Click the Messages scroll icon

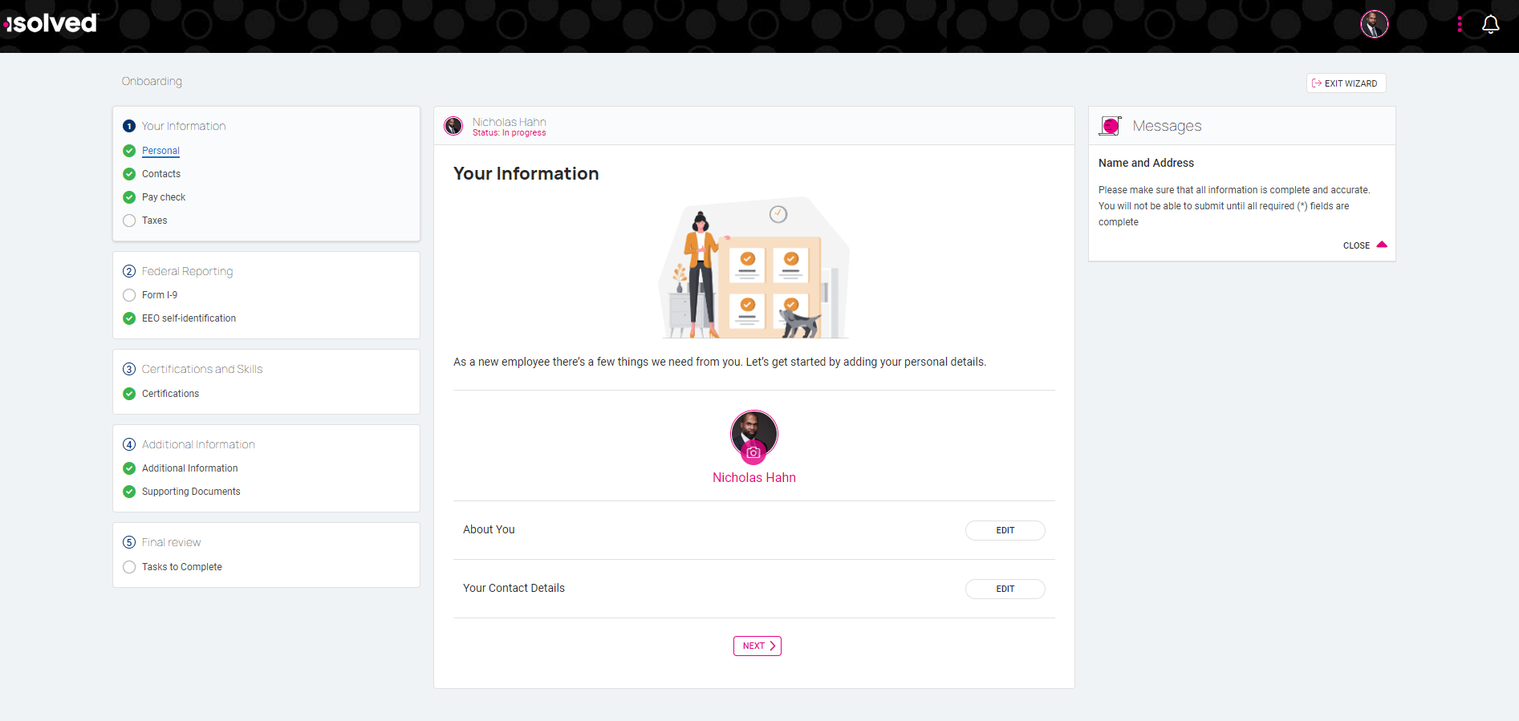tap(1111, 125)
